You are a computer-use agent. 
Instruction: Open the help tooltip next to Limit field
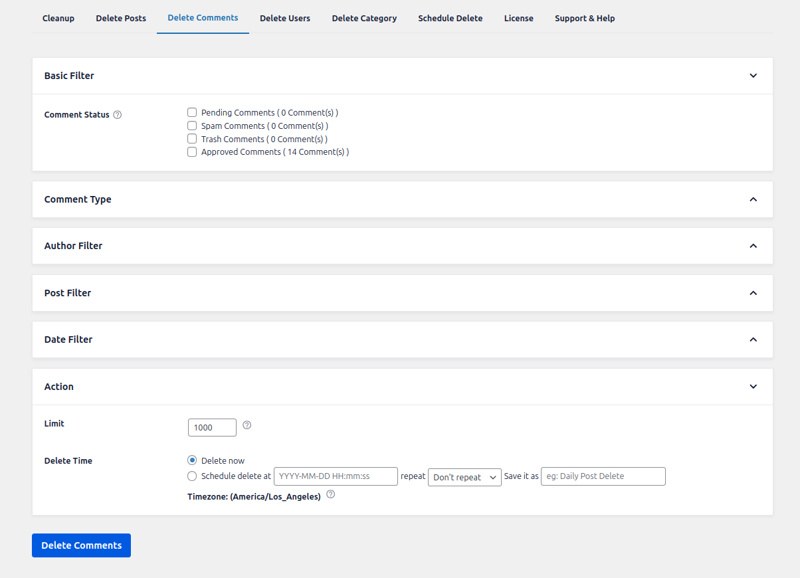(x=247, y=425)
